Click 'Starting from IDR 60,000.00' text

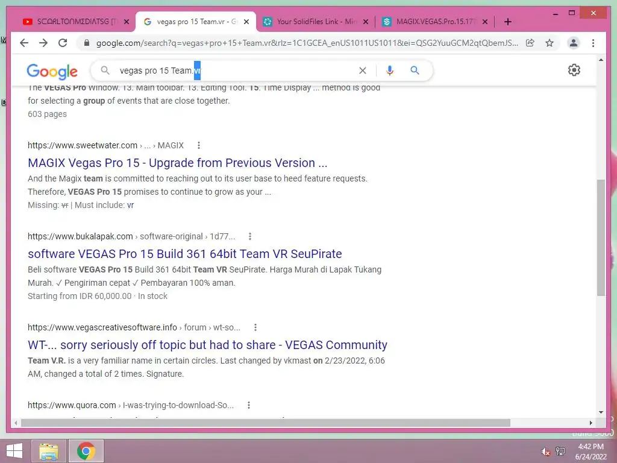tap(80, 296)
